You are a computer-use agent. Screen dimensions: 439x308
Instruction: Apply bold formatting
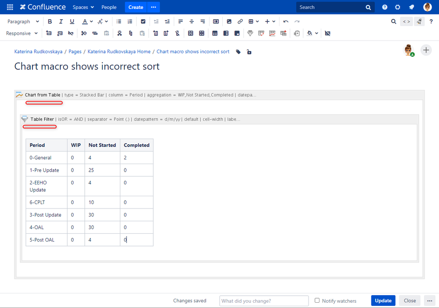[50, 22]
